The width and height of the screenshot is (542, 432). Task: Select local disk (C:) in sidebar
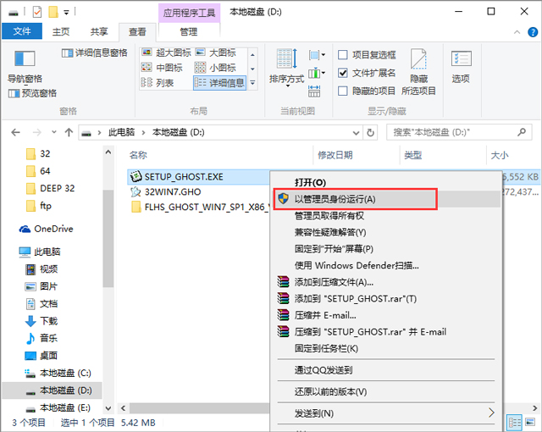click(x=58, y=373)
